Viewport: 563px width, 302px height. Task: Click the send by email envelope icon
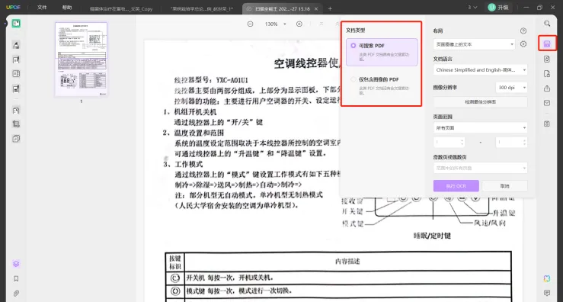[547, 103]
